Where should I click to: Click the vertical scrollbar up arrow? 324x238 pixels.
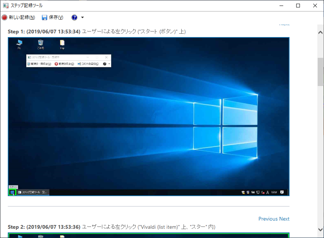321,32
